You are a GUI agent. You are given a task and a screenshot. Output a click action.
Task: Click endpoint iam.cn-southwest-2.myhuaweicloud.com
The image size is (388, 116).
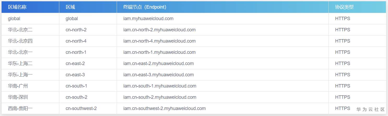[164, 108]
